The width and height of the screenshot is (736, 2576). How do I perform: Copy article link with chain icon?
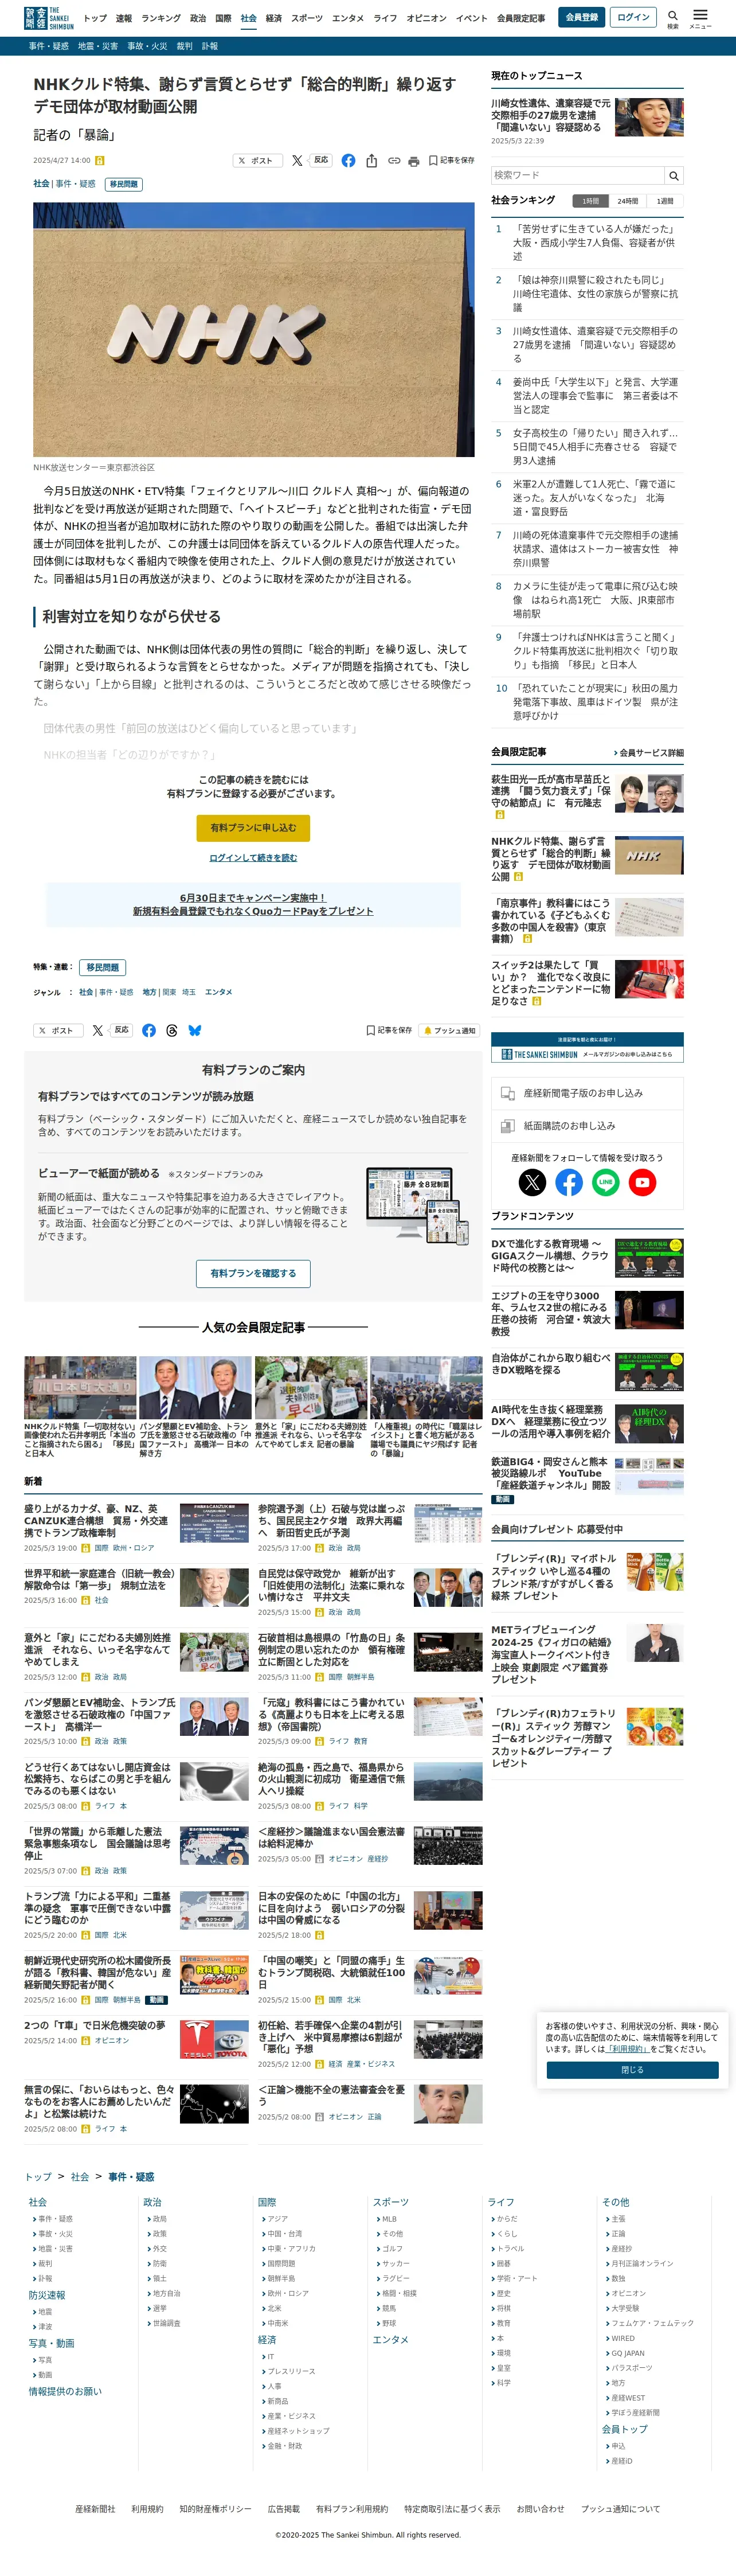point(394,160)
